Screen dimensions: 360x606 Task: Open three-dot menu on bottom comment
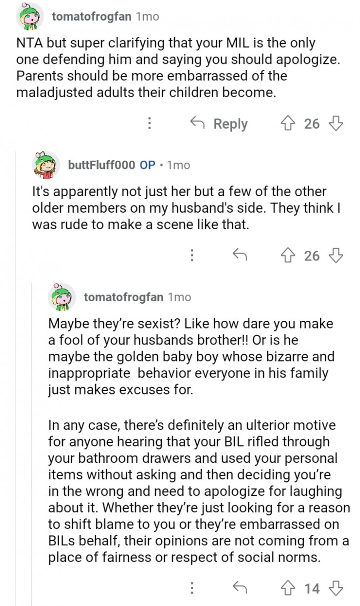point(191,588)
